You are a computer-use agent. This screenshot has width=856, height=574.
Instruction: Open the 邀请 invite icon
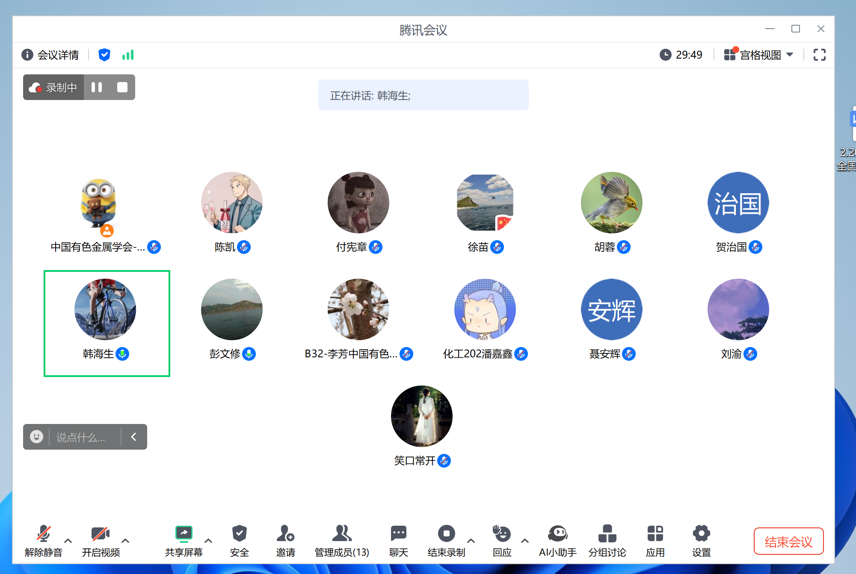285,534
